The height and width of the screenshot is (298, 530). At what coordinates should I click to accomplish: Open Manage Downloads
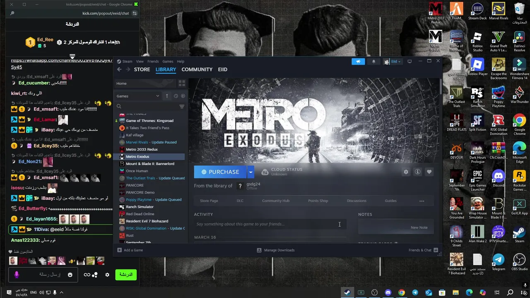coord(275,250)
